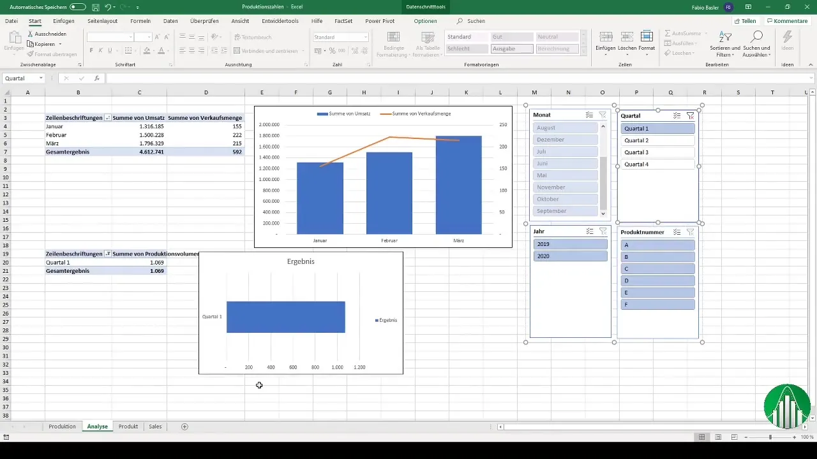Toggle multi-select on Quartal slicer

point(677,116)
